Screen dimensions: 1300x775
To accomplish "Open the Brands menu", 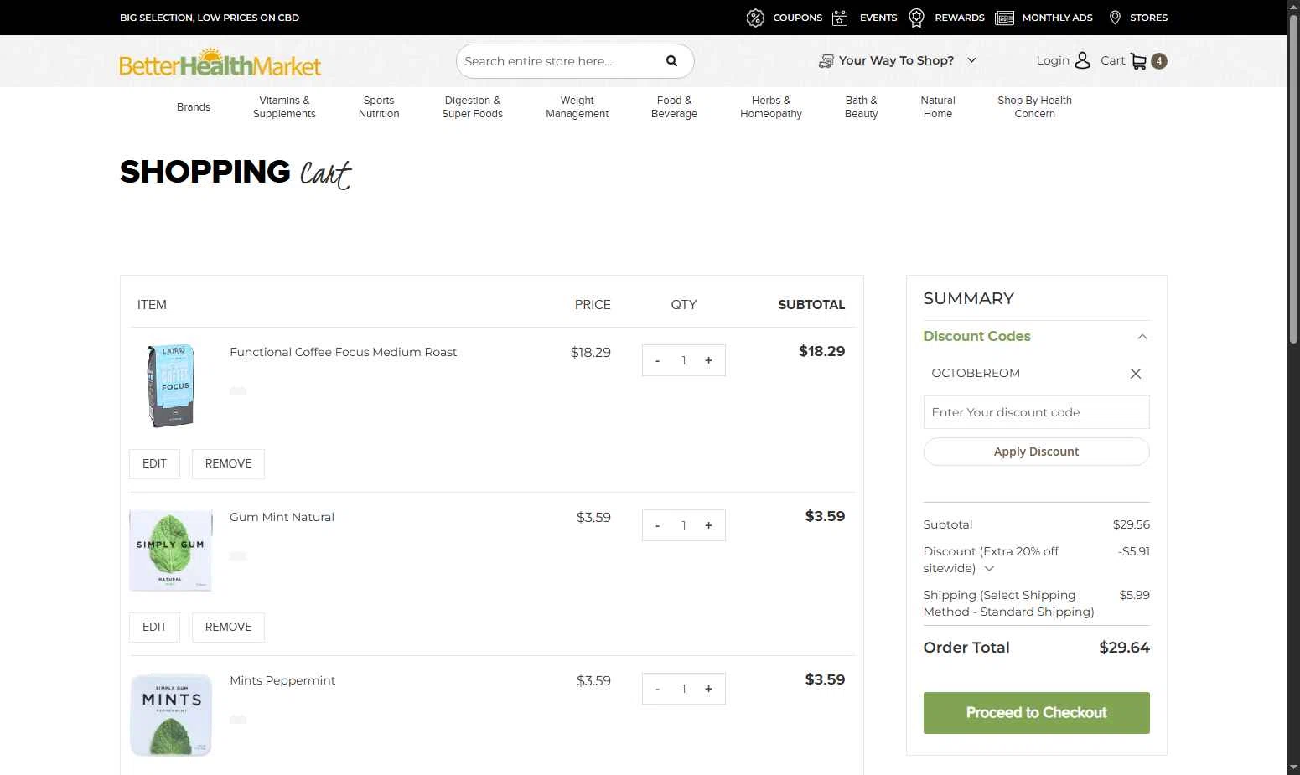I will [x=194, y=107].
